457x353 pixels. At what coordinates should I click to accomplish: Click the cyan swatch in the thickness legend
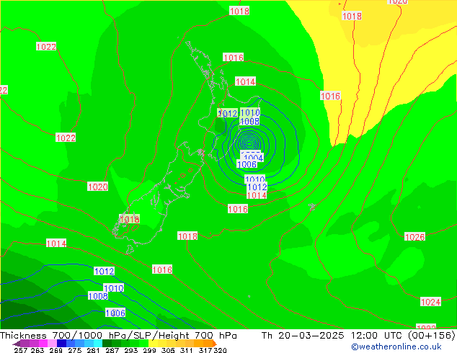pyautogui.click(x=98, y=343)
